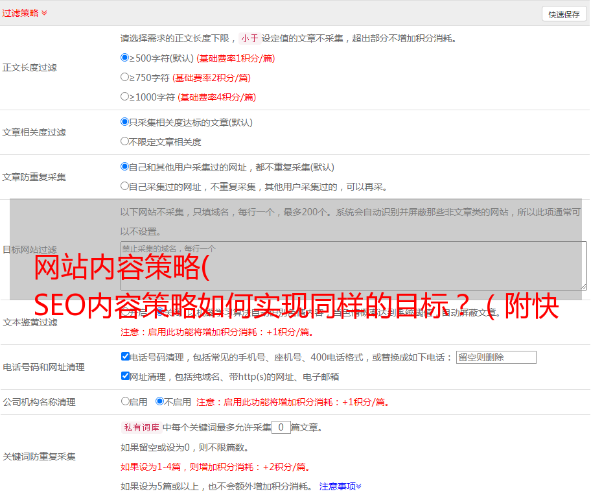Click the 如果设为1-4篇 red warning text
The height and width of the screenshot is (498, 591).
point(216,467)
